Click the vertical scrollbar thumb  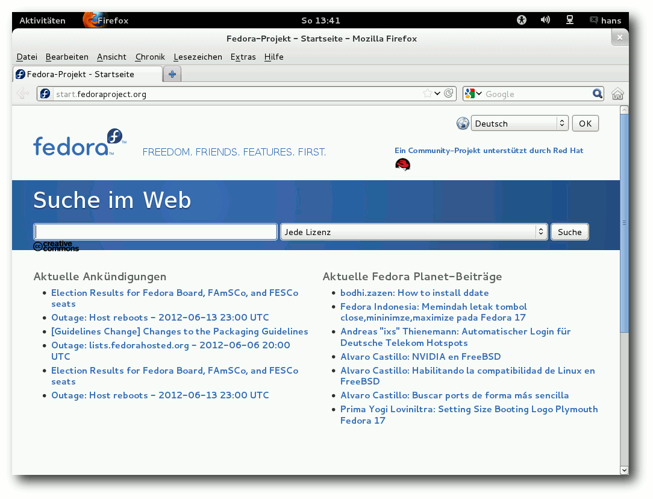tap(624, 223)
